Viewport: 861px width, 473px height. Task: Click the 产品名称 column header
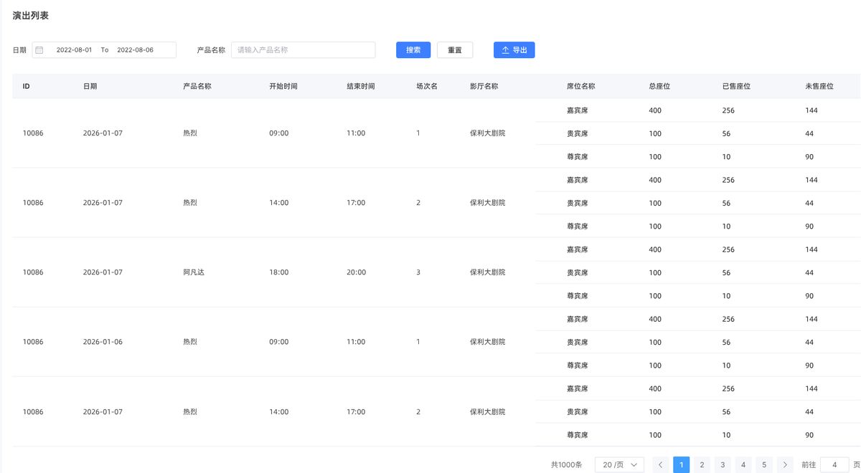[197, 86]
